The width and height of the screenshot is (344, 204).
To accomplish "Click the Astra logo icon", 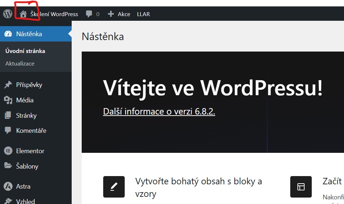I will [8, 186].
